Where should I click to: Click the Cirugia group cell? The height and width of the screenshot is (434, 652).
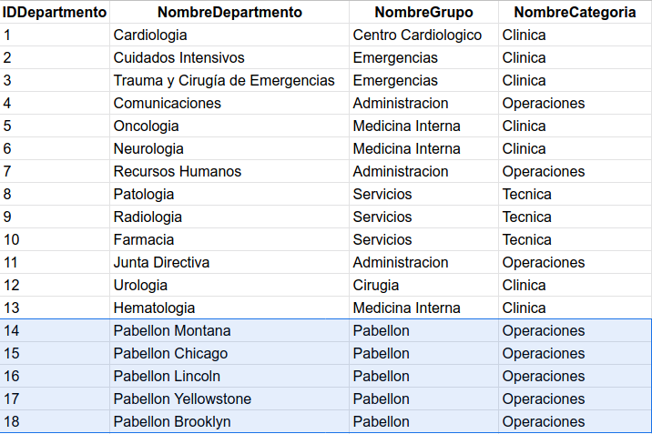423,286
